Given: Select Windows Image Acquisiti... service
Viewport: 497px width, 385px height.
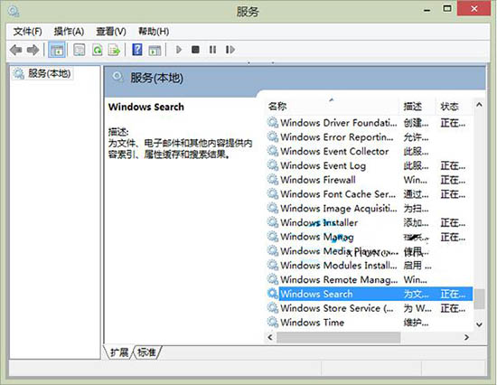Looking at the screenshot, I should point(339,208).
